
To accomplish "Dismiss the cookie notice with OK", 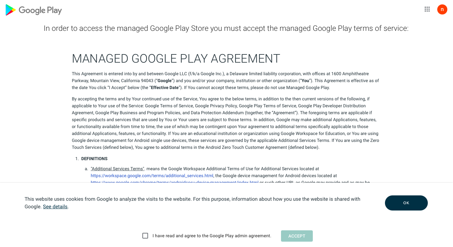I will tap(406, 203).
